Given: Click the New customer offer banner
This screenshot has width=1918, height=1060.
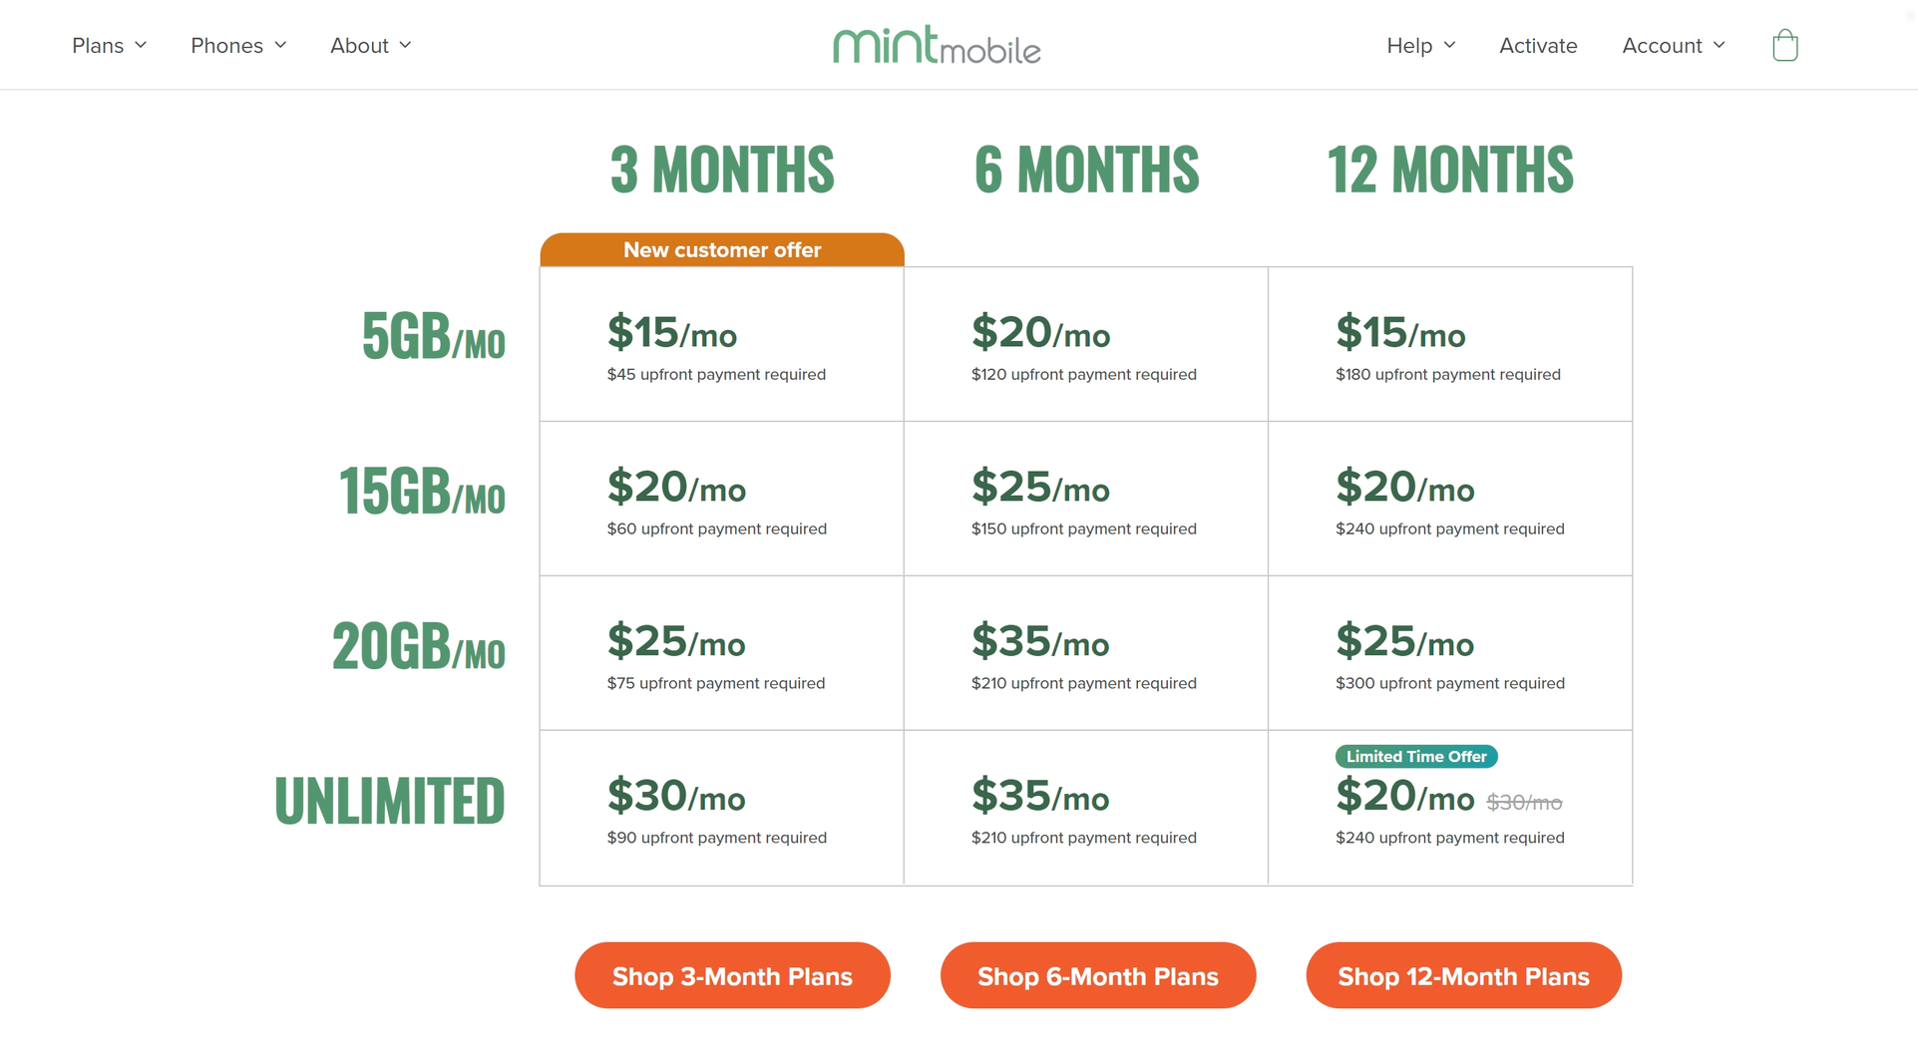Looking at the screenshot, I should click(x=722, y=249).
